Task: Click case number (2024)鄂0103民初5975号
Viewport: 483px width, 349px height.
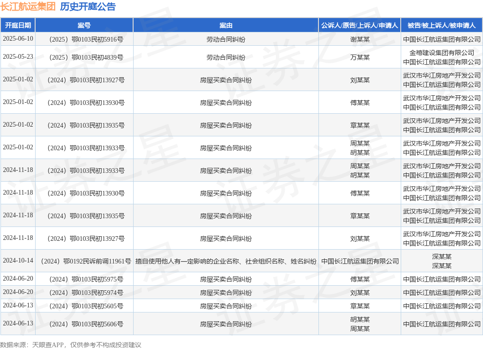Action: (86, 279)
